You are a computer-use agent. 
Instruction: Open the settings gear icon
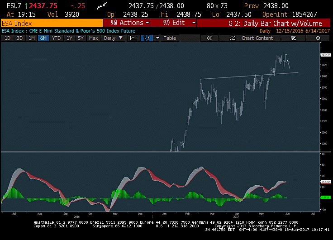tap(318, 38)
